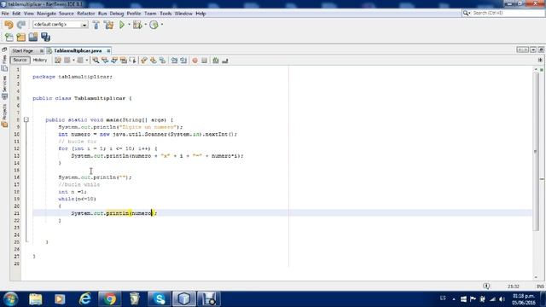
Task: Click the Shift Line Right icon
Action: click(x=183, y=61)
